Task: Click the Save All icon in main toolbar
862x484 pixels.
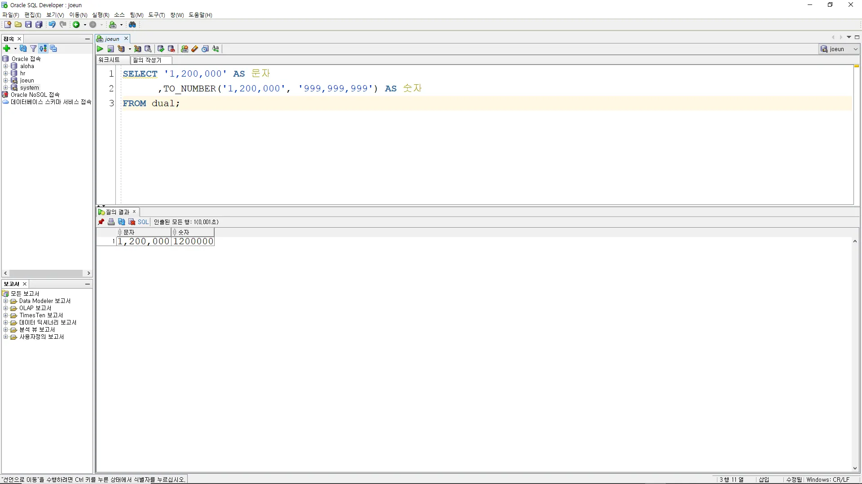Action: coord(39,25)
